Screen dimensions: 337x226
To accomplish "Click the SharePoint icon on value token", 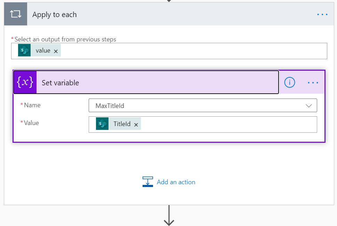I will tap(24, 50).
